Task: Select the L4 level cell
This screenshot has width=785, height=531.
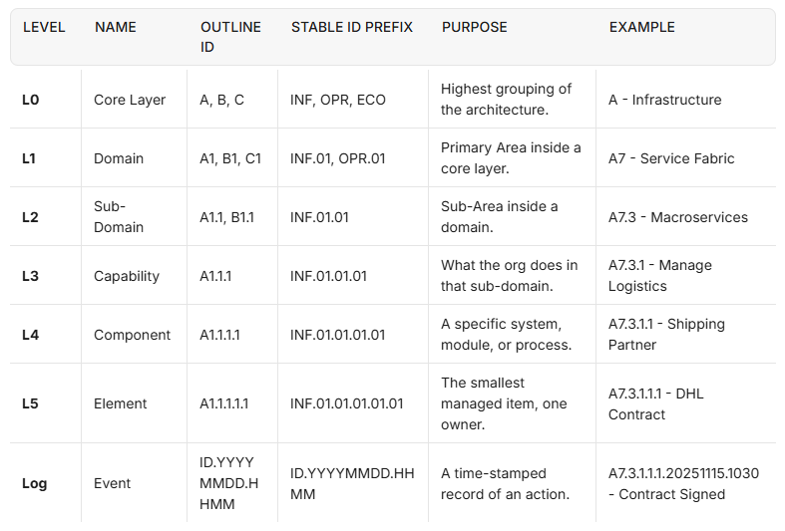Action: [31, 335]
